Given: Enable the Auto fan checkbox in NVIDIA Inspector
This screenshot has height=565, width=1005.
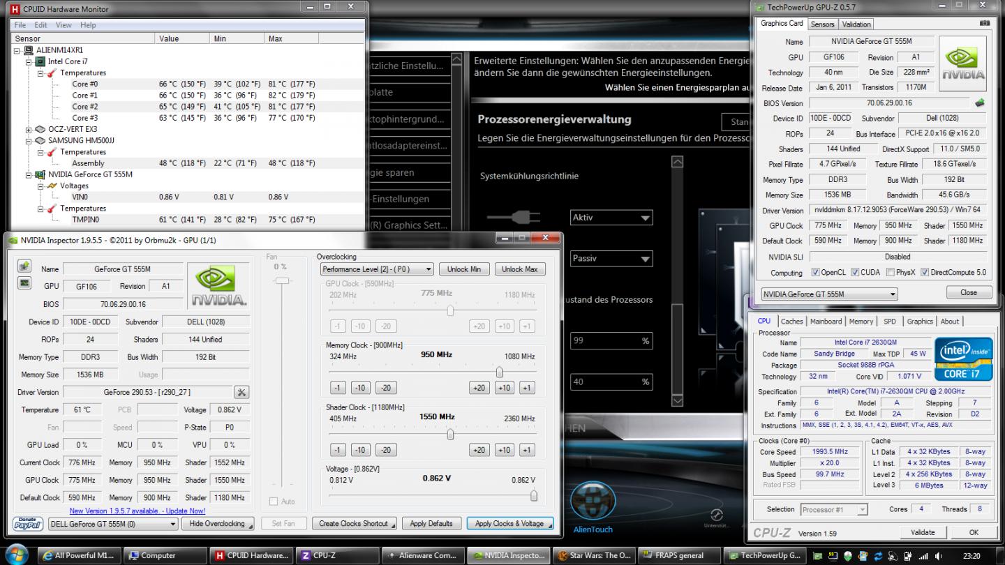Looking at the screenshot, I should [274, 501].
